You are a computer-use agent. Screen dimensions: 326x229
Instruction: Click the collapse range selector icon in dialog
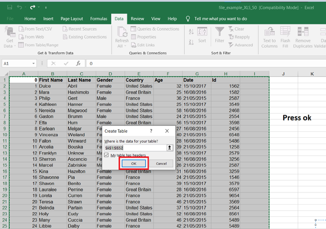(169, 148)
